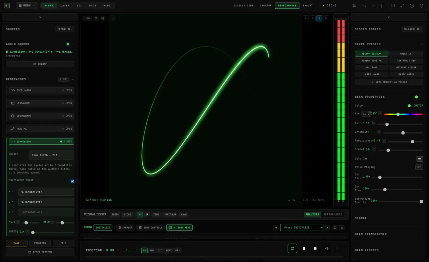429x262 pixels.
Task: Select the Amber CRT scope preset
Action: (x=406, y=54)
